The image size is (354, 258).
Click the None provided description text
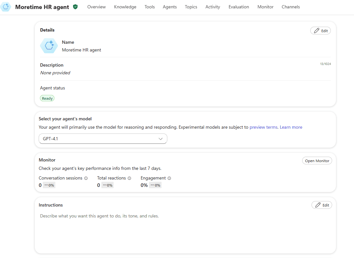click(55, 73)
